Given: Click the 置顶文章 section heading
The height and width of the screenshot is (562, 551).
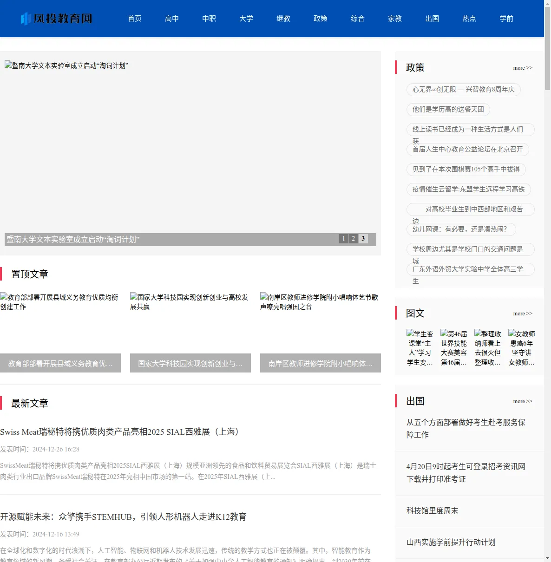Looking at the screenshot, I should (x=30, y=274).
